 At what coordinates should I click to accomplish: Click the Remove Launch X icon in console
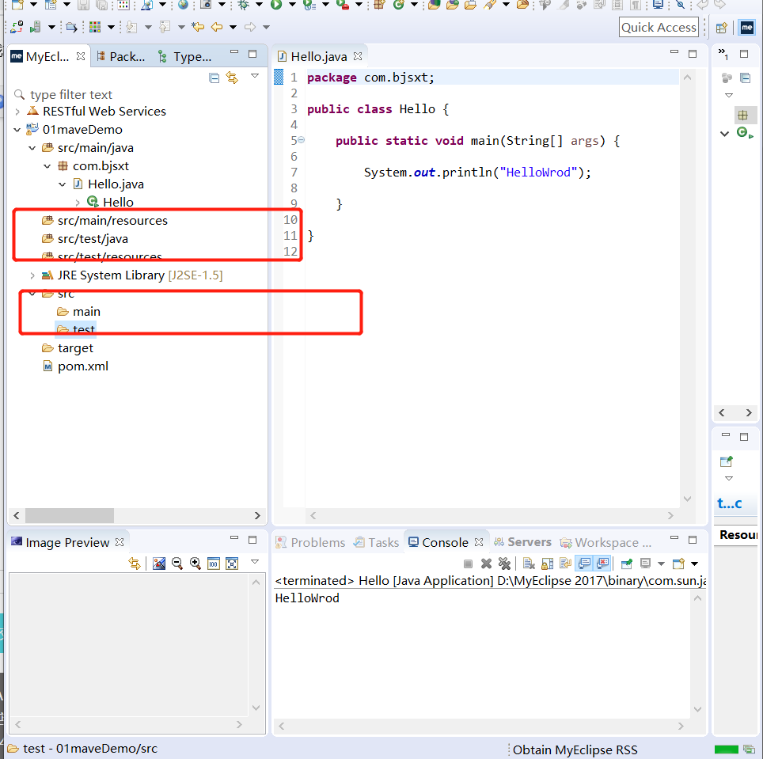[x=486, y=564]
